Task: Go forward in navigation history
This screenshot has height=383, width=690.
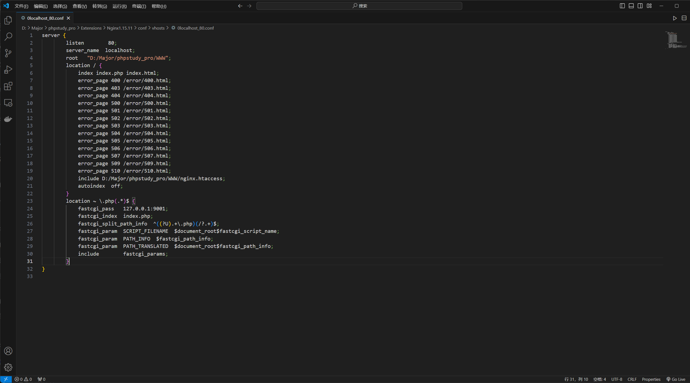Action: [249, 6]
